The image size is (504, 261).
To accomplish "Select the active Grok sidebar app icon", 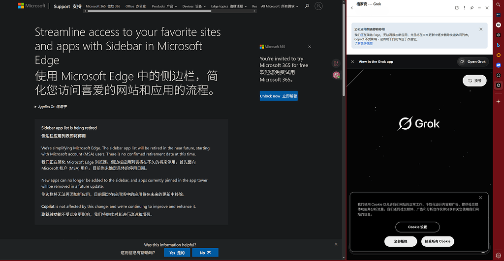I will point(498,86).
